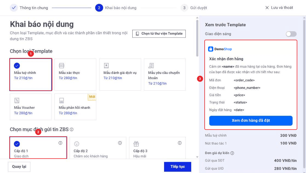Click the book icon in the Template library button
Image resolution: width=306 pixels, height=173 pixels.
click(x=138, y=34)
